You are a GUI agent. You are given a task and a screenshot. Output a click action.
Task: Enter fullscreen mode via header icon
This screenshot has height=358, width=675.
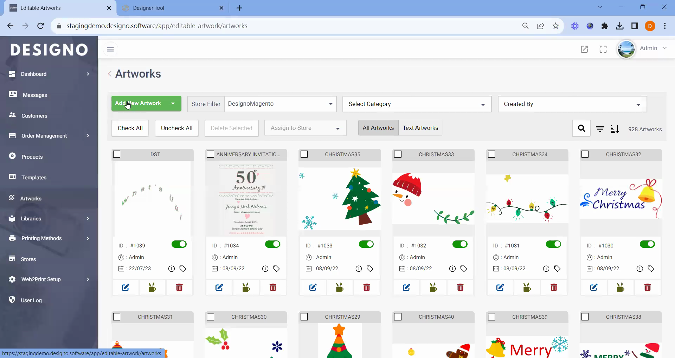(x=603, y=49)
